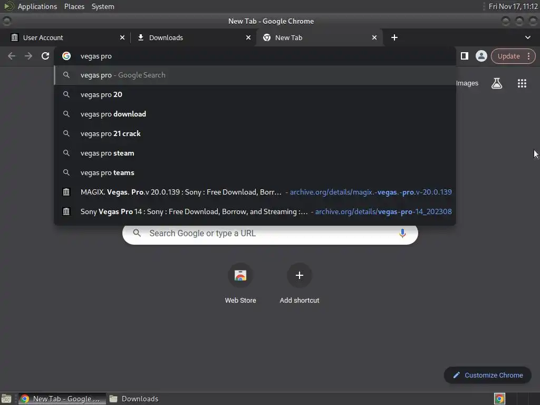Open the side panel icon
This screenshot has width=540, height=405.
464,56
